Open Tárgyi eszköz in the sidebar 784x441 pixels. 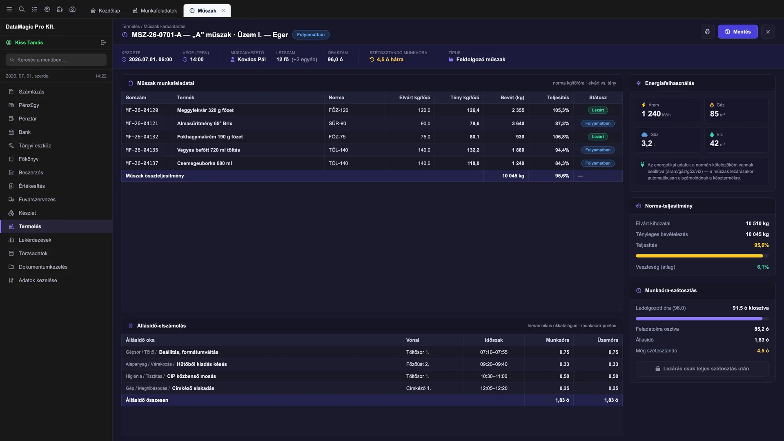coord(56,146)
